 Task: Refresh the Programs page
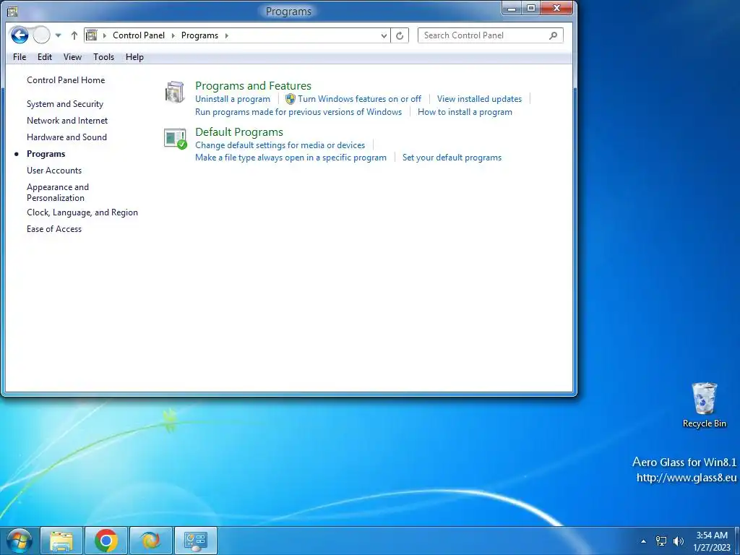tap(399, 35)
